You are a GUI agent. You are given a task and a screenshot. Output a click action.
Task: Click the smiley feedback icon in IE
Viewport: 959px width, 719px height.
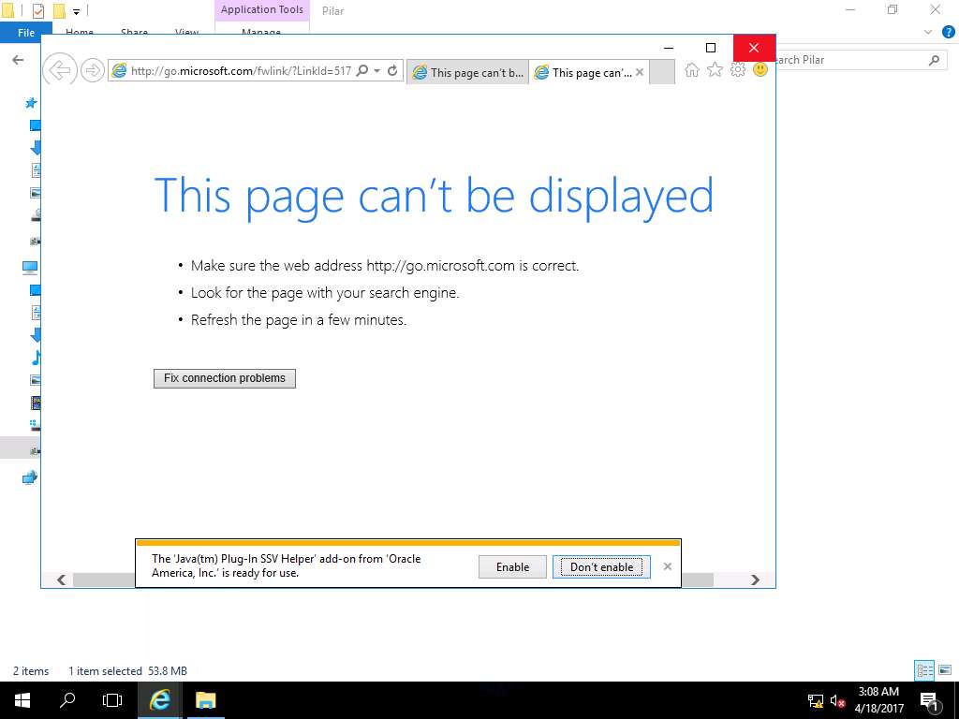pos(760,69)
